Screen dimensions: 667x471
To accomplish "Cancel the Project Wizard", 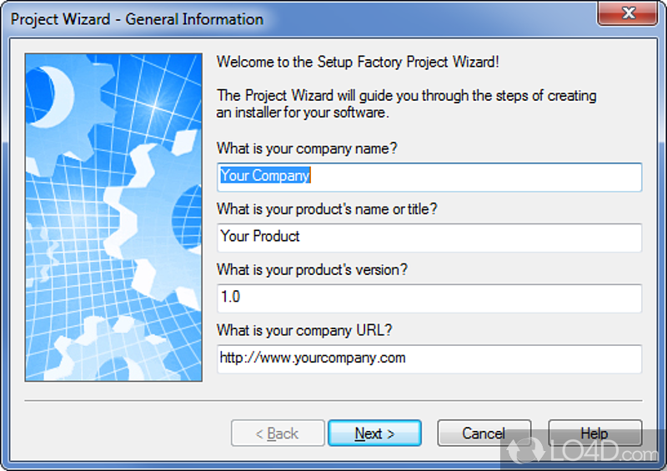I will coord(484,433).
